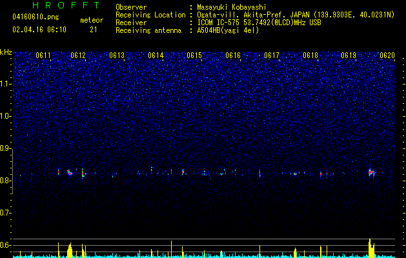Click the 0.8 kHz axis label
406x258 pixels.
click(x=5, y=181)
